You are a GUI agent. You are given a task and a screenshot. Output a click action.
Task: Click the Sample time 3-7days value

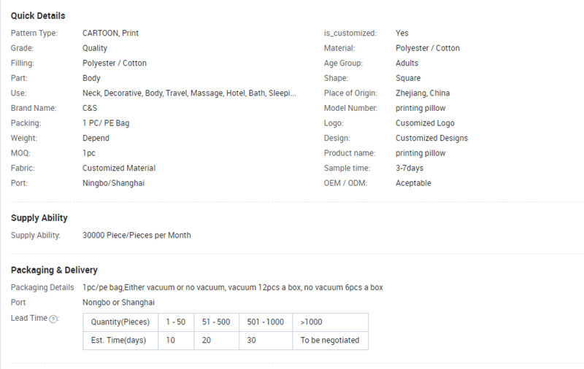(410, 168)
